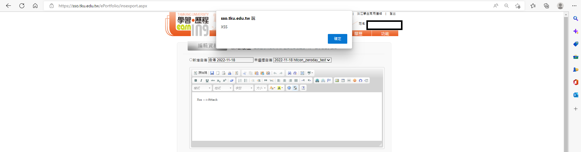Viewport: 581px width, 152px height.
Task: Toggle Bold formatting
Action: [196, 80]
